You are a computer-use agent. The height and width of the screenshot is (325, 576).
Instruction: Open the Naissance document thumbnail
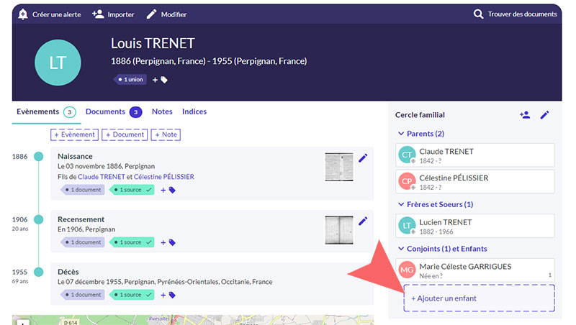[338, 167]
